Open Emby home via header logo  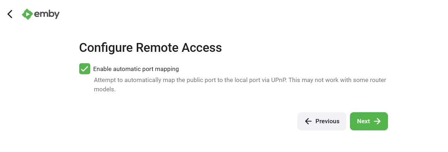tap(40, 14)
